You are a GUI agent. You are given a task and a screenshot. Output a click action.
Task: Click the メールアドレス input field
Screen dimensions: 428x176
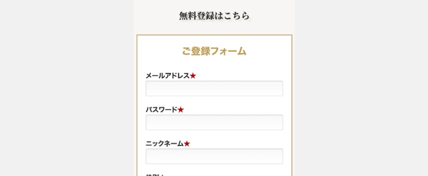pos(214,88)
